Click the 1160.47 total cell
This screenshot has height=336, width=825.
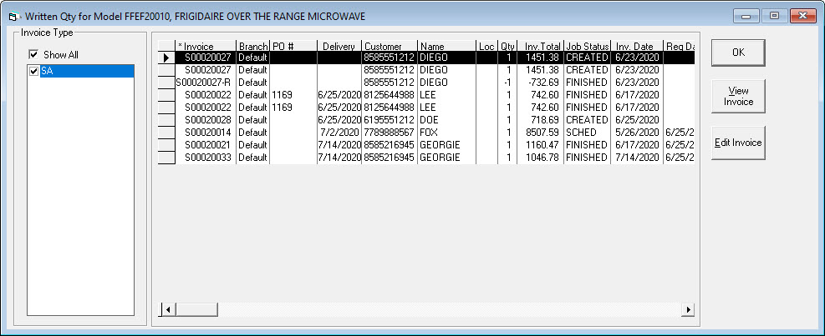click(x=540, y=145)
